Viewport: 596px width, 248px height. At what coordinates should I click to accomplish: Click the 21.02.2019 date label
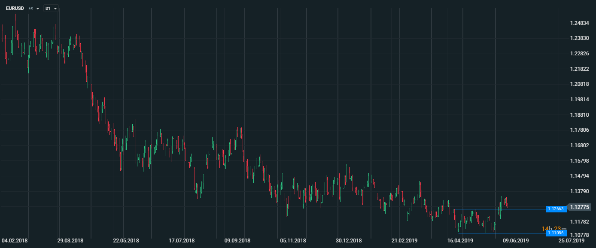tap(404, 241)
